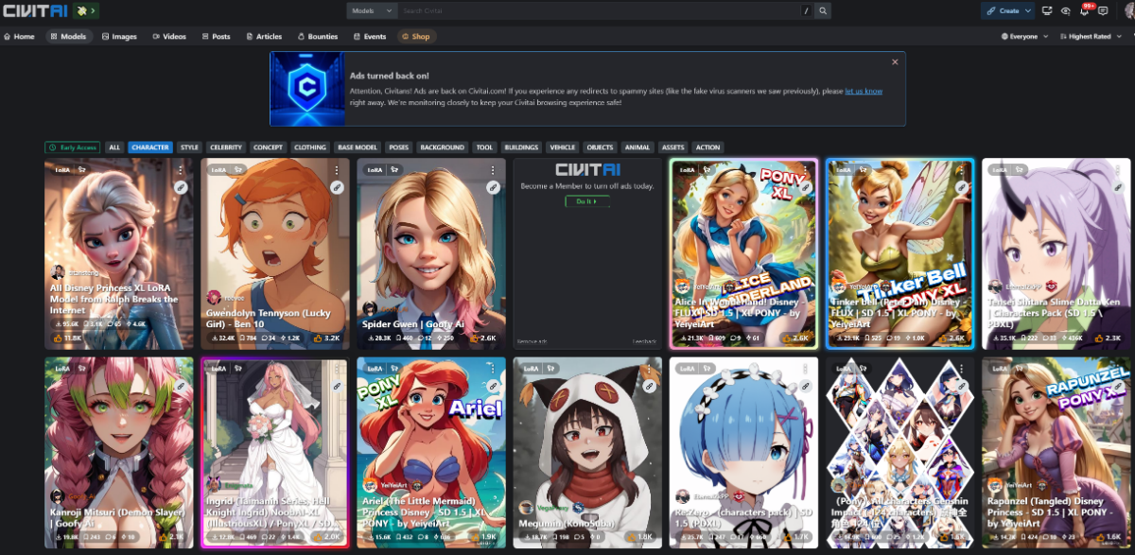
Task: Click link icon on Megumin card
Action: coord(649,386)
